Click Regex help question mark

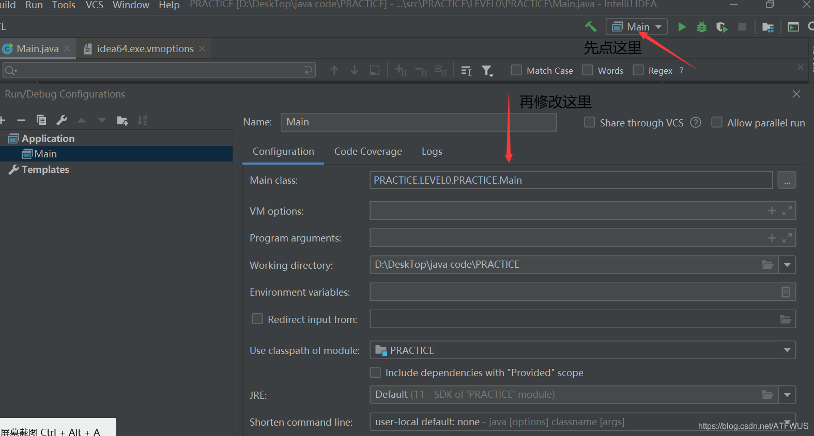[x=682, y=70]
